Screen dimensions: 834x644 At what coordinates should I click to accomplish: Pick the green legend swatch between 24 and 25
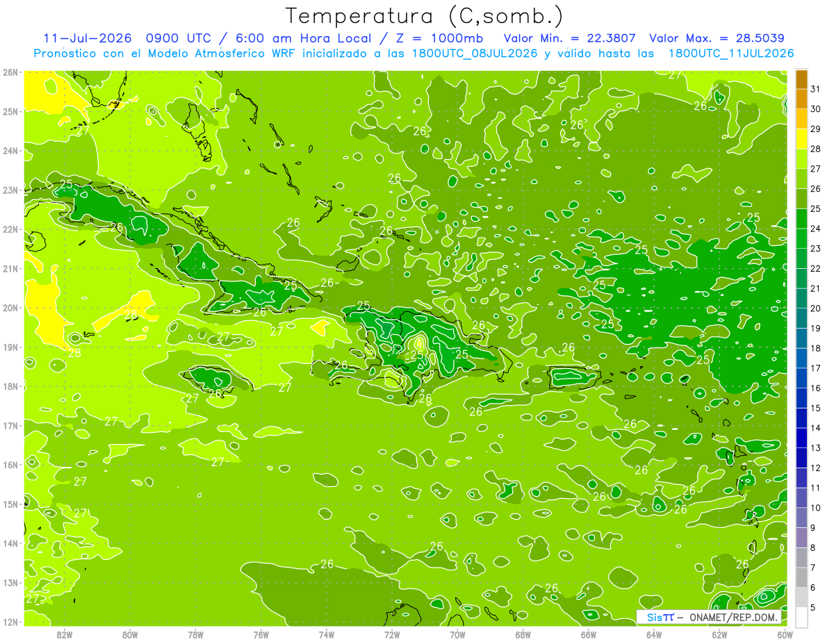click(801, 219)
